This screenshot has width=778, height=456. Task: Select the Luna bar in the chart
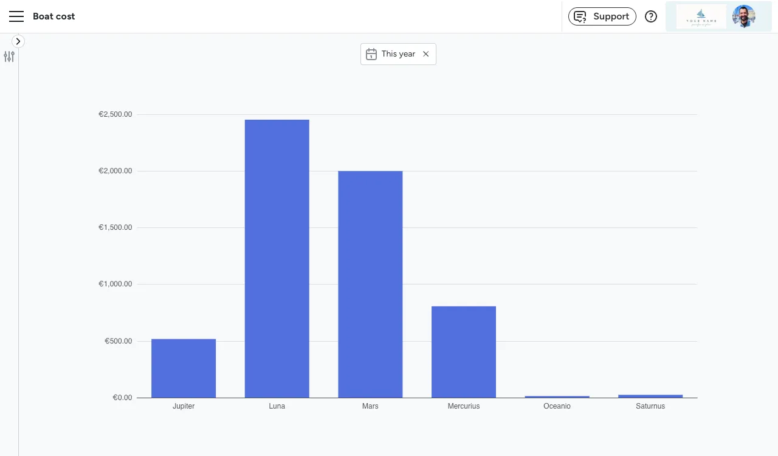tap(277, 255)
